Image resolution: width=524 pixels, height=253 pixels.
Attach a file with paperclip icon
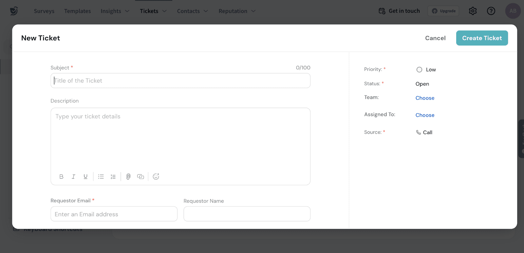point(128,177)
